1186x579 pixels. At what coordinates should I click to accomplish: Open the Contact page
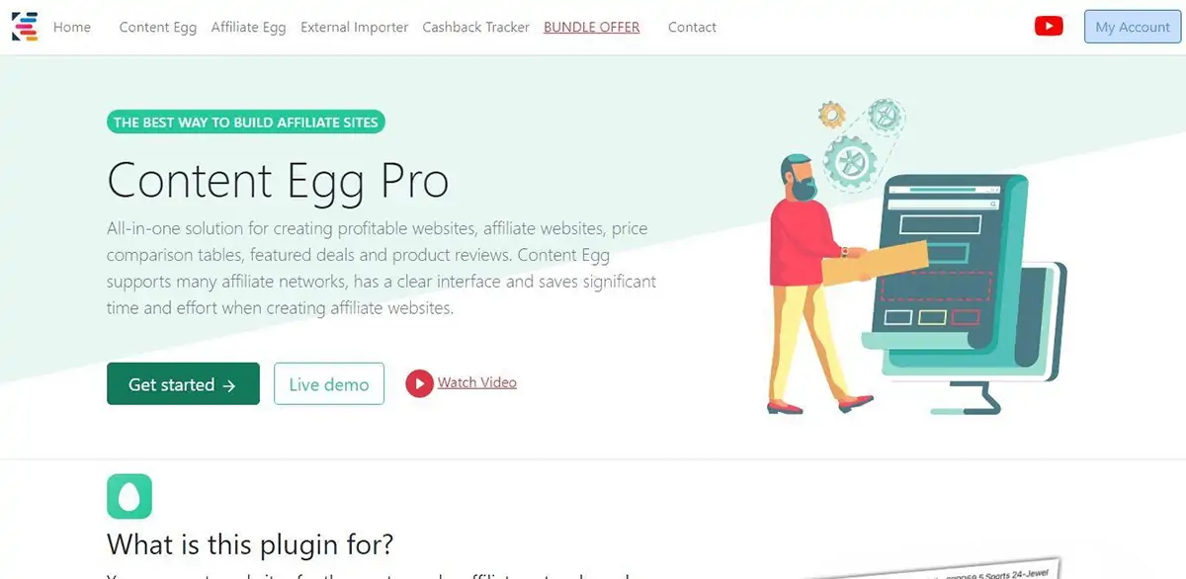click(692, 28)
